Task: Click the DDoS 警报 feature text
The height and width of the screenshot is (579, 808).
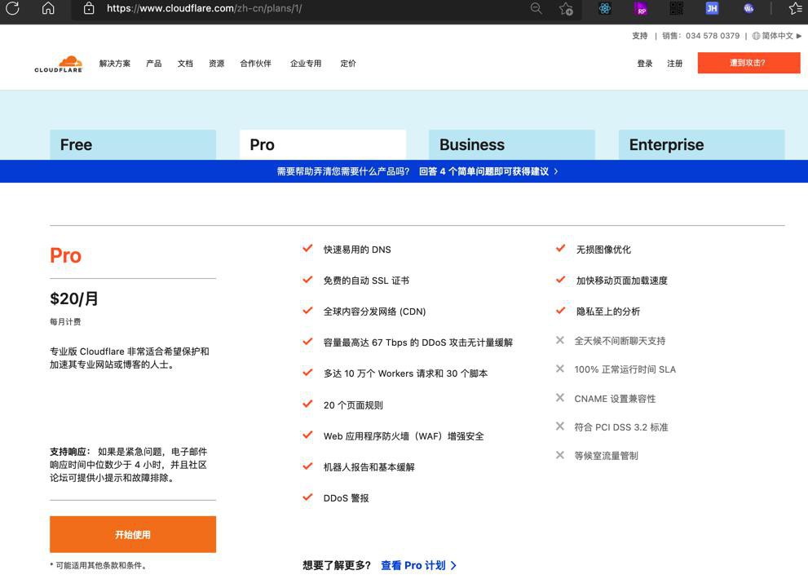Action: tap(346, 498)
